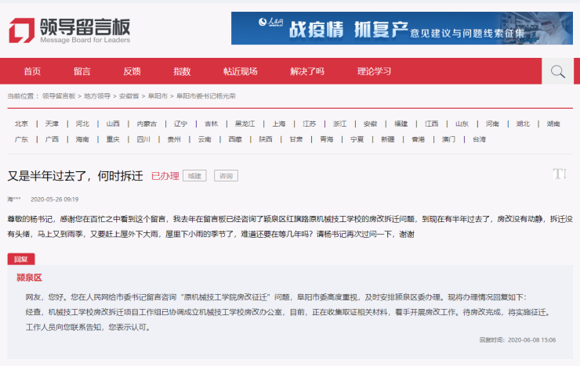The image size is (580, 366).
Task: Click the search magnifier icon
Action: 557,71
